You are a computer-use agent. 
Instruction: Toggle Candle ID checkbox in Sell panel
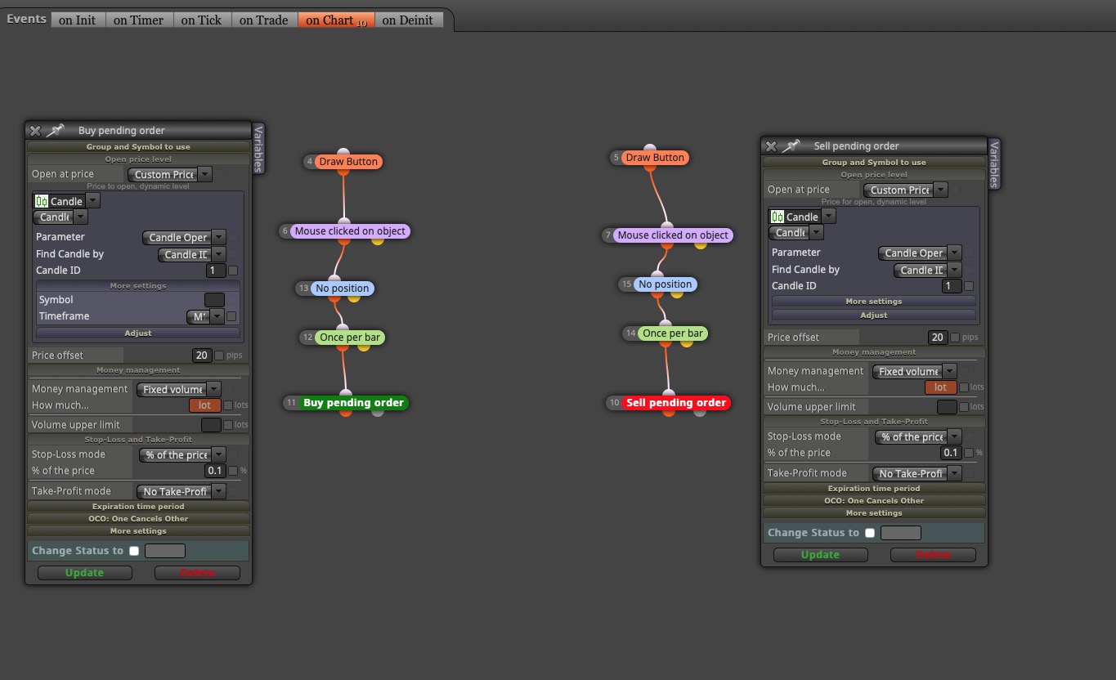pos(969,286)
